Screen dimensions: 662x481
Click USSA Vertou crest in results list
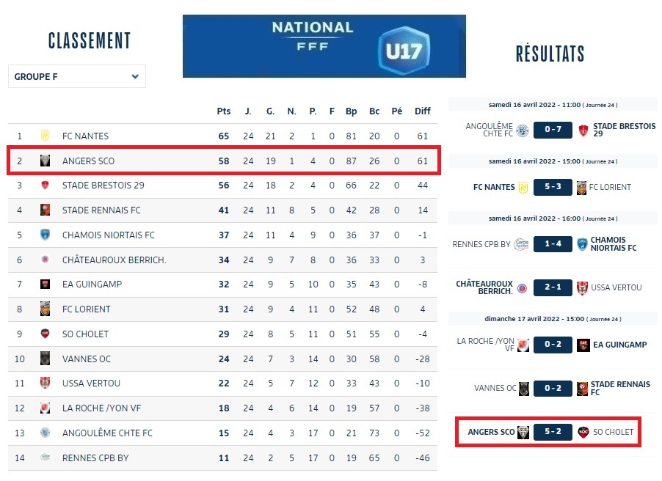click(x=583, y=287)
